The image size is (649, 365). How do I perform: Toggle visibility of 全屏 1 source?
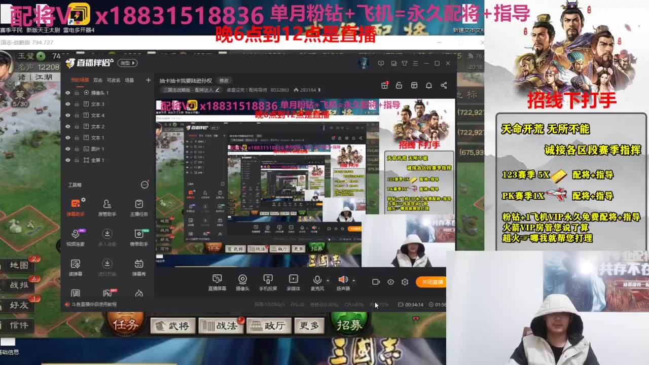coord(67,160)
